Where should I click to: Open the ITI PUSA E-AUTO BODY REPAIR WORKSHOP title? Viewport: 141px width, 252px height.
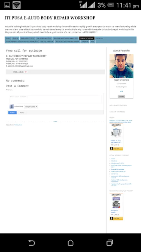[x=50, y=18]
